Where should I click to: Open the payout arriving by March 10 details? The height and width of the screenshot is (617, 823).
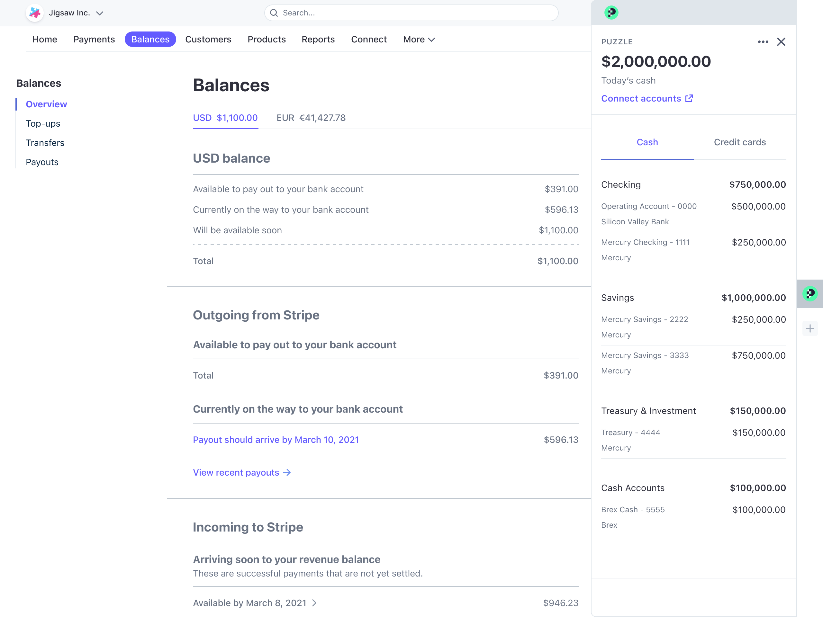click(276, 440)
